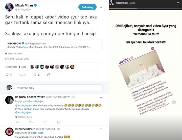182x140 pixels.
Task: Like Mbah Mijan's main tweet
Action: [x=35, y=75]
